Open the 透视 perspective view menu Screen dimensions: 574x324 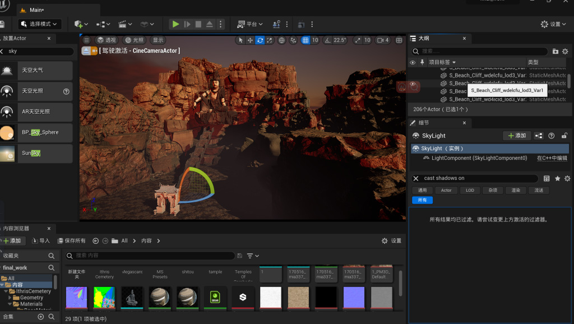point(107,40)
